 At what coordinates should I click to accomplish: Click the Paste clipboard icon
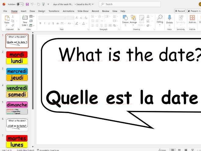click(x=7, y=18)
